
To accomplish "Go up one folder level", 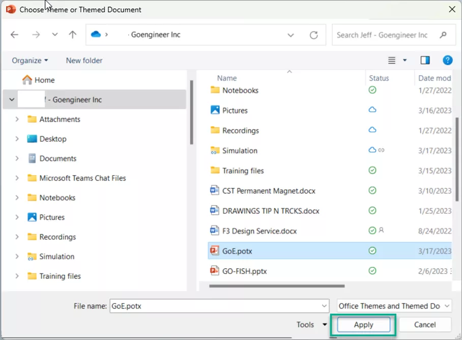I will 72,35.
